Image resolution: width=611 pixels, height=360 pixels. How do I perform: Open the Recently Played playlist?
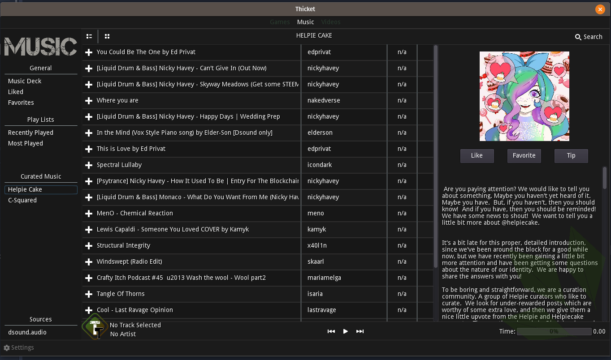(x=30, y=133)
